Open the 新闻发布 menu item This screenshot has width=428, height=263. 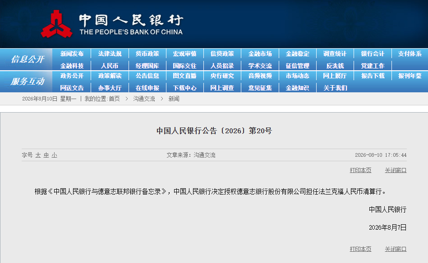[72, 54]
